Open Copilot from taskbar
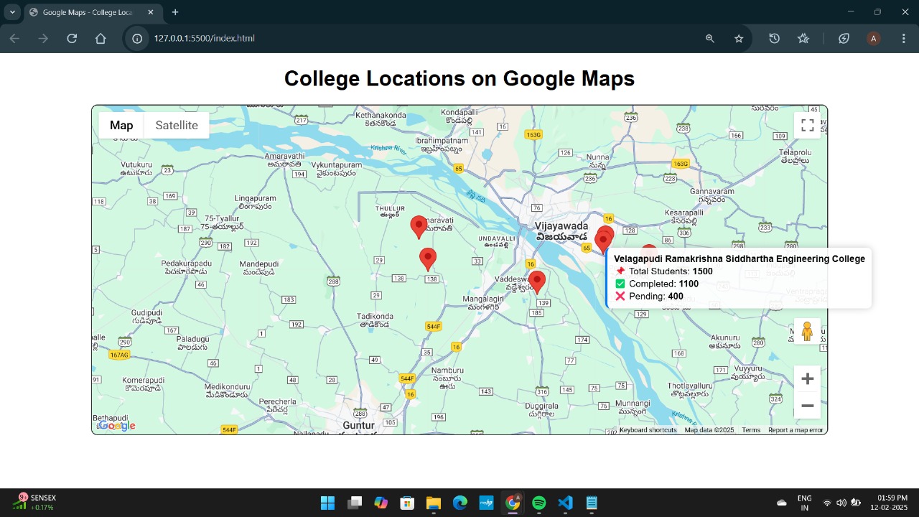This screenshot has width=919, height=517. (381, 503)
